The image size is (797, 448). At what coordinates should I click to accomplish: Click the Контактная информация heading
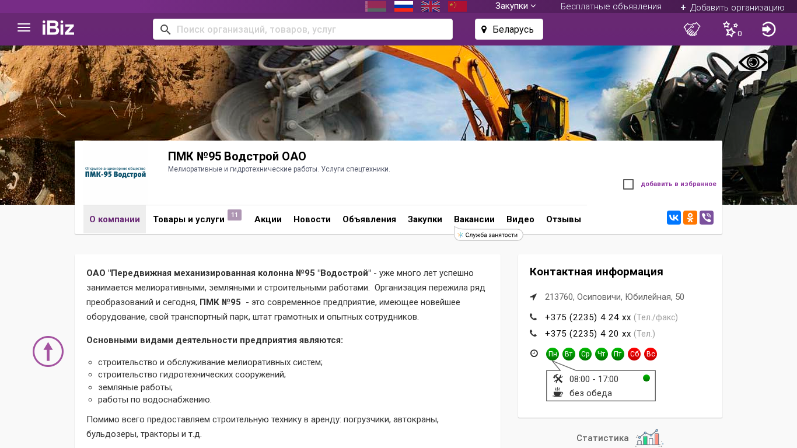[x=596, y=272]
